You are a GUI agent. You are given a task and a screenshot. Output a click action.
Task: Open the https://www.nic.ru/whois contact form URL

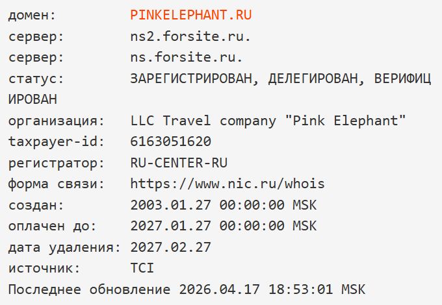tap(227, 184)
